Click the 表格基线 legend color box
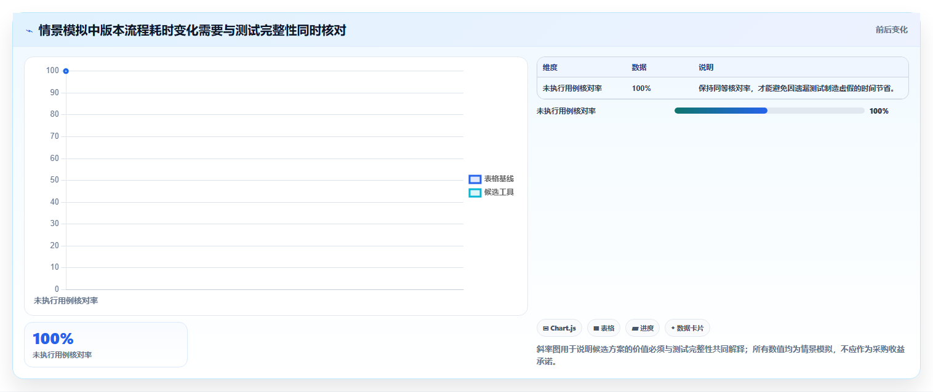The width and height of the screenshot is (933, 392). coord(475,179)
